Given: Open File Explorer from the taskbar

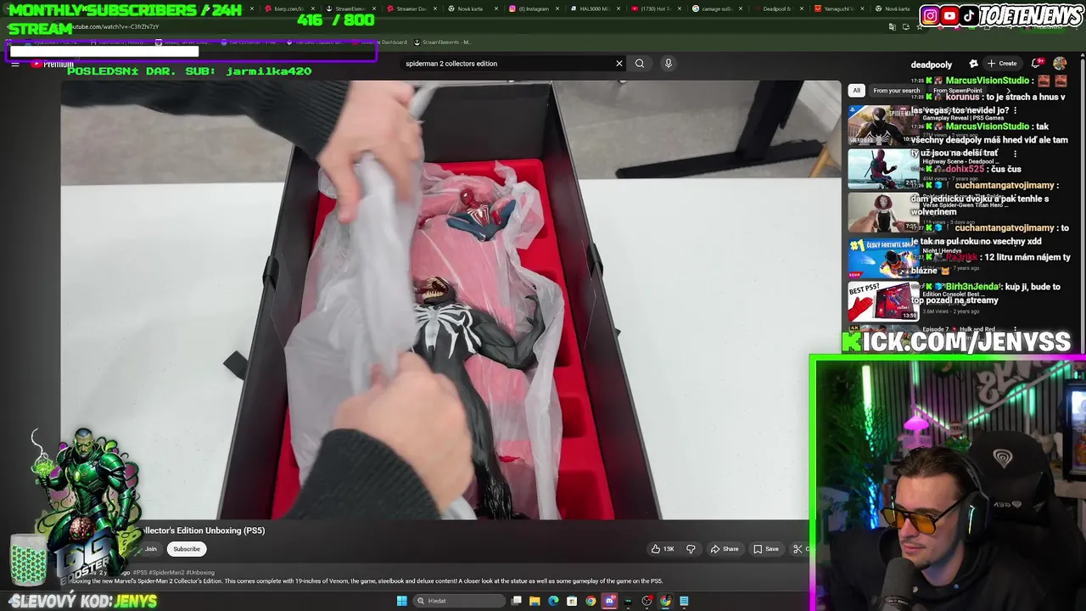Looking at the screenshot, I should [535, 601].
